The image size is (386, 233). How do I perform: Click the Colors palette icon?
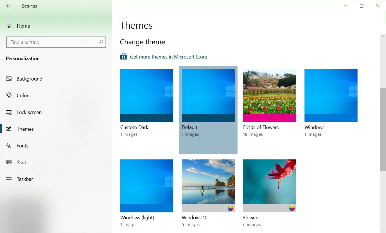9,96
